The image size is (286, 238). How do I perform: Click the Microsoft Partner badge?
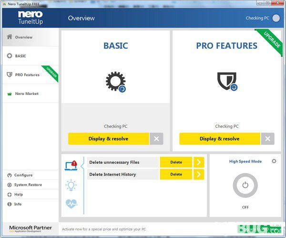pos(31,229)
